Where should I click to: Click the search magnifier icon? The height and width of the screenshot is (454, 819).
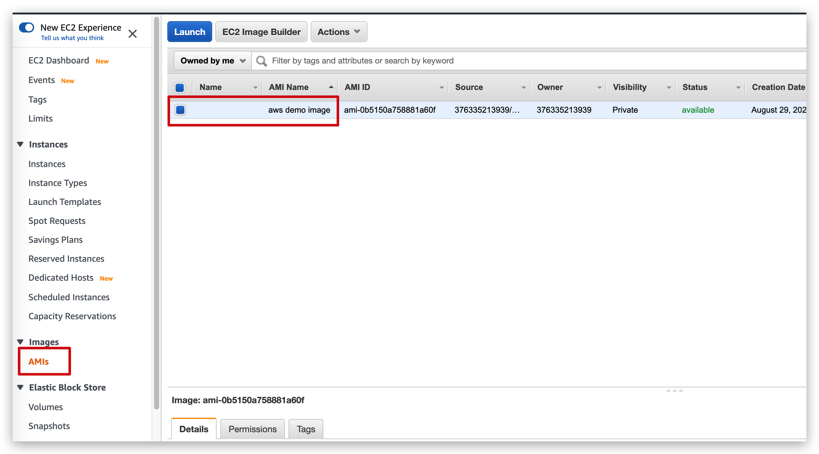[x=261, y=61]
